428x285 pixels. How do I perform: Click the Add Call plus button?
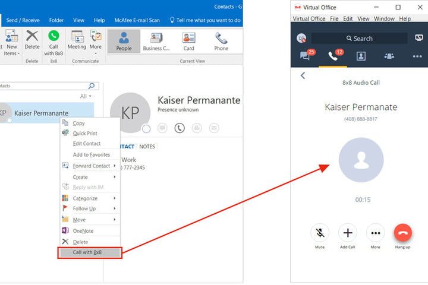click(347, 233)
